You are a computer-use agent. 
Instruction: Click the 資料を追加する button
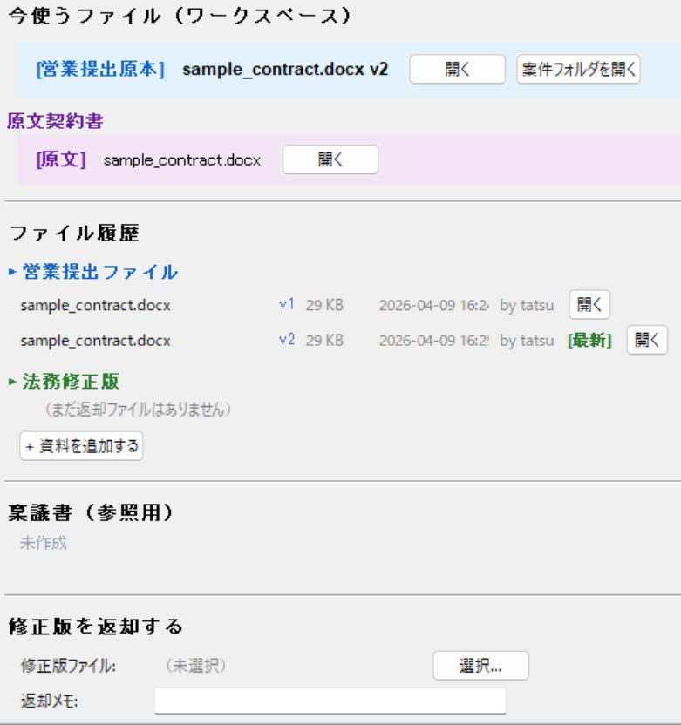pyautogui.click(x=81, y=446)
